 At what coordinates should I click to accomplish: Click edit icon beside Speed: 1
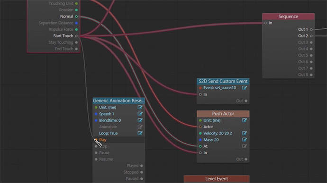140,114
